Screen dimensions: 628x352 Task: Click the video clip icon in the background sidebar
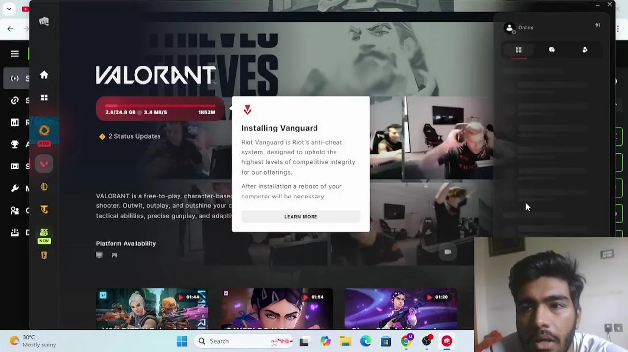click(x=15, y=166)
